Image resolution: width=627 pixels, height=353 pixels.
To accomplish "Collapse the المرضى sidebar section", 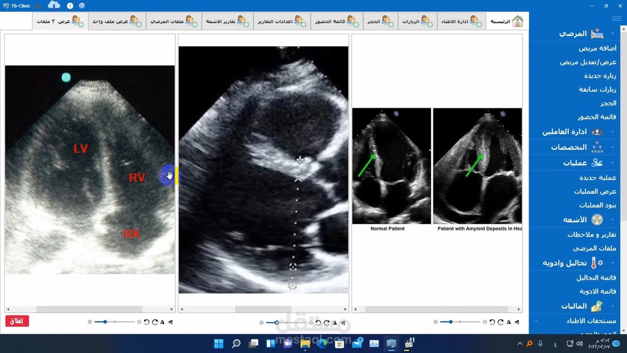I will [612, 34].
